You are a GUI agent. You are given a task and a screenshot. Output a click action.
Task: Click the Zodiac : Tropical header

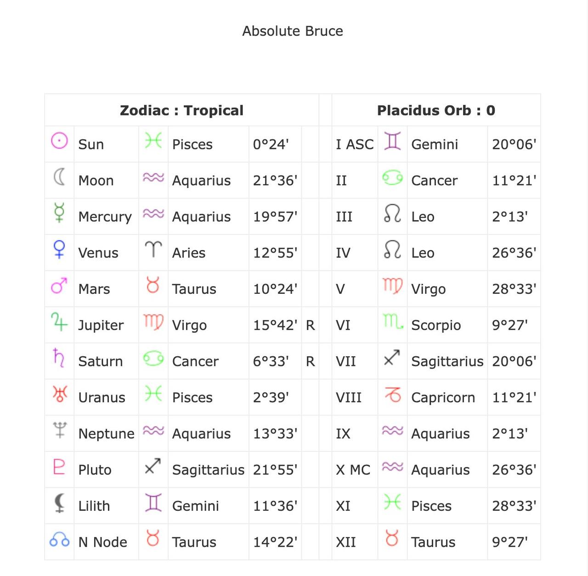click(181, 110)
